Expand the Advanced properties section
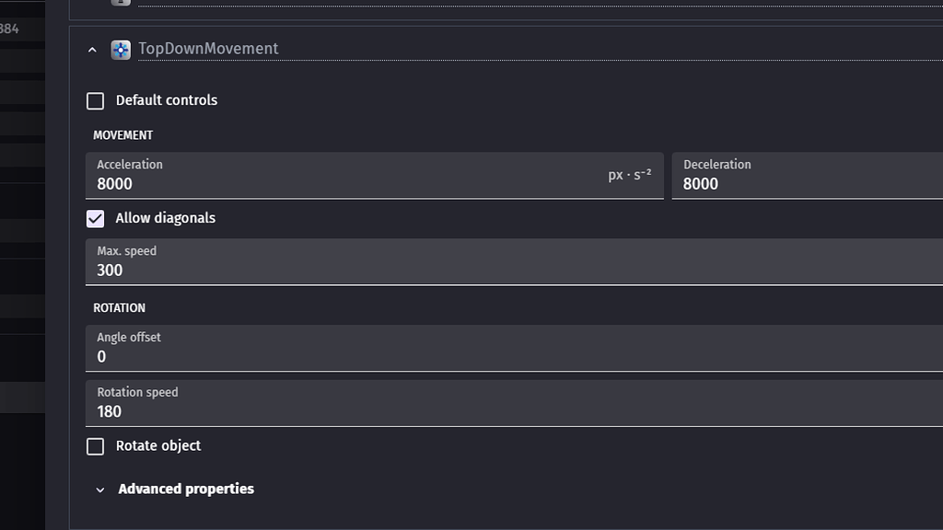 coord(100,490)
